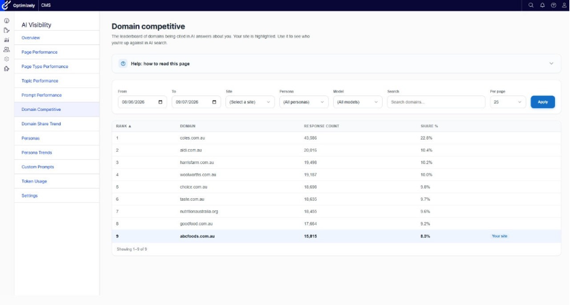The width and height of the screenshot is (570, 305).
Task: Open the Persona filter dropdown
Action: (x=304, y=102)
